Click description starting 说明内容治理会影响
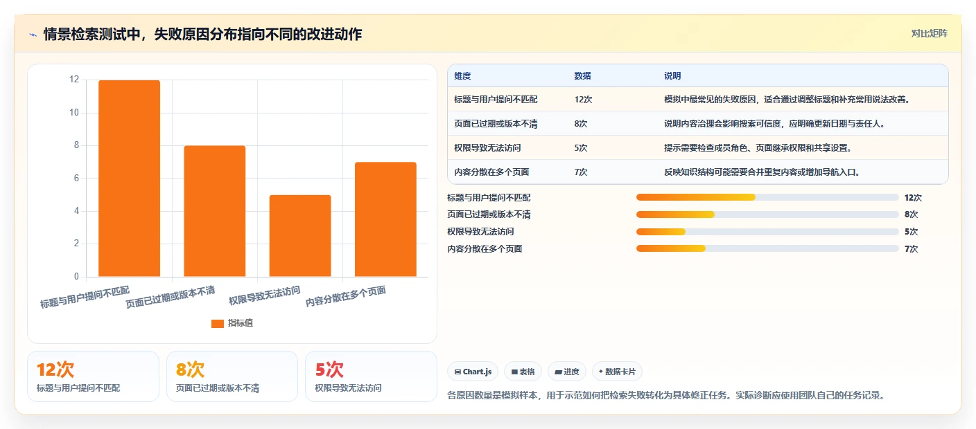 click(774, 124)
